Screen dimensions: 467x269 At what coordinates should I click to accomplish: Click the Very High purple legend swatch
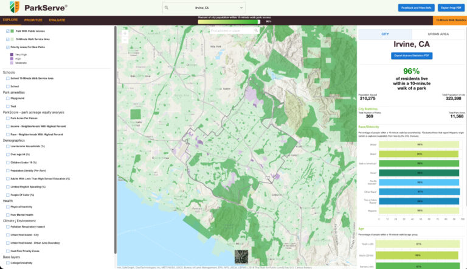12,55
